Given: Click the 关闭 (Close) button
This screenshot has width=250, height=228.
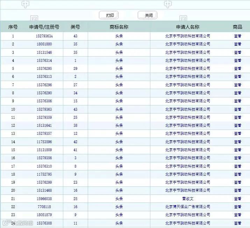Looking at the screenshot, I should pos(148,15).
